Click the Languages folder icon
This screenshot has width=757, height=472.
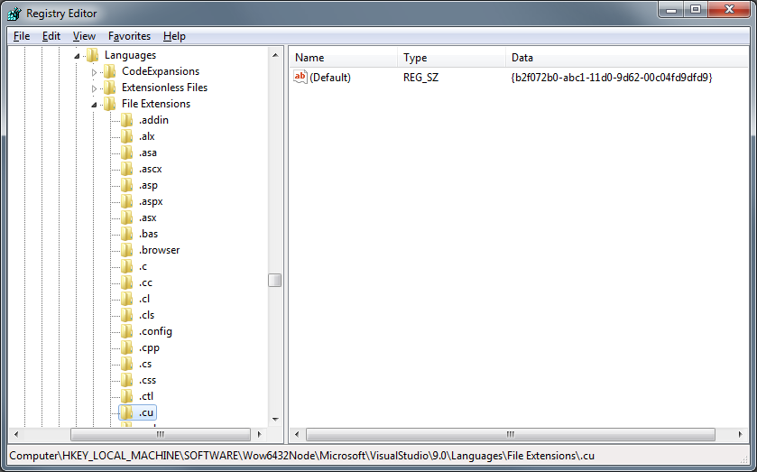(x=93, y=55)
